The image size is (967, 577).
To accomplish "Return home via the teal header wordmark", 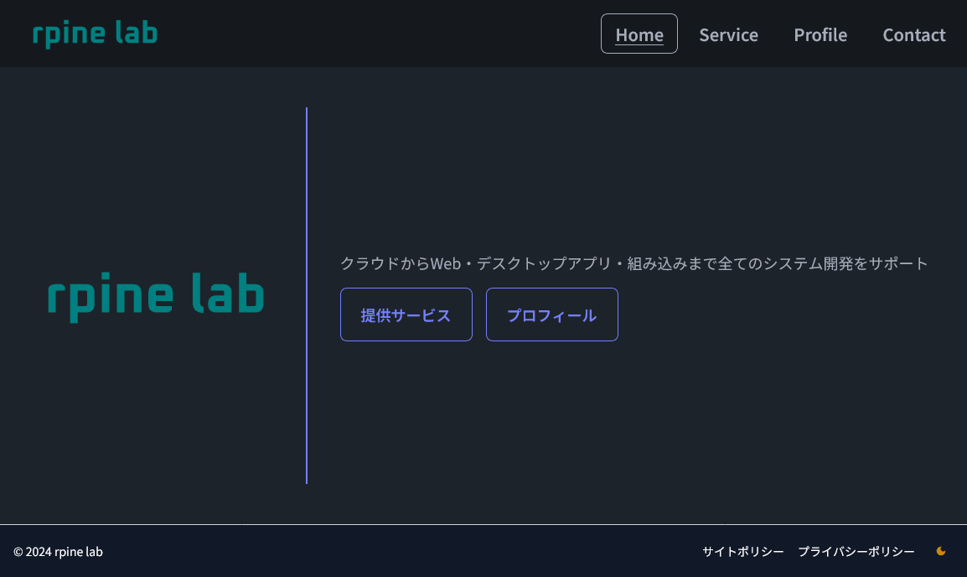I will (x=94, y=33).
